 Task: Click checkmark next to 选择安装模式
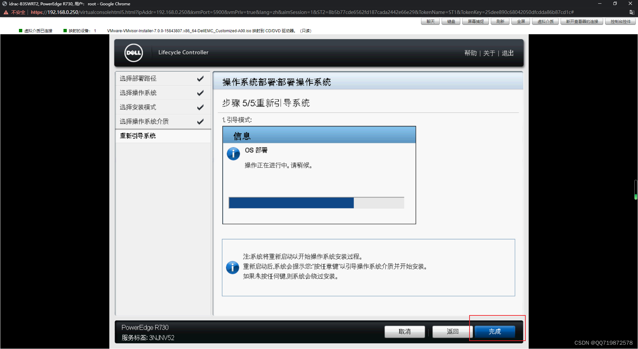(200, 107)
